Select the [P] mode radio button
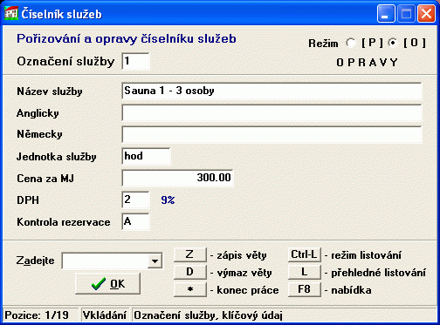Screen dimensions: 440x325 tap(351, 43)
